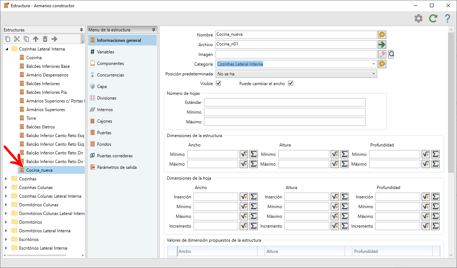The width and height of the screenshot is (457, 268).
Task: Click sigma icon for structure Profundidad Máximo
Action: 435,164
